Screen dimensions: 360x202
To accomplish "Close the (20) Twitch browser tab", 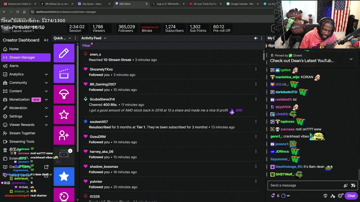I will (147, 4).
